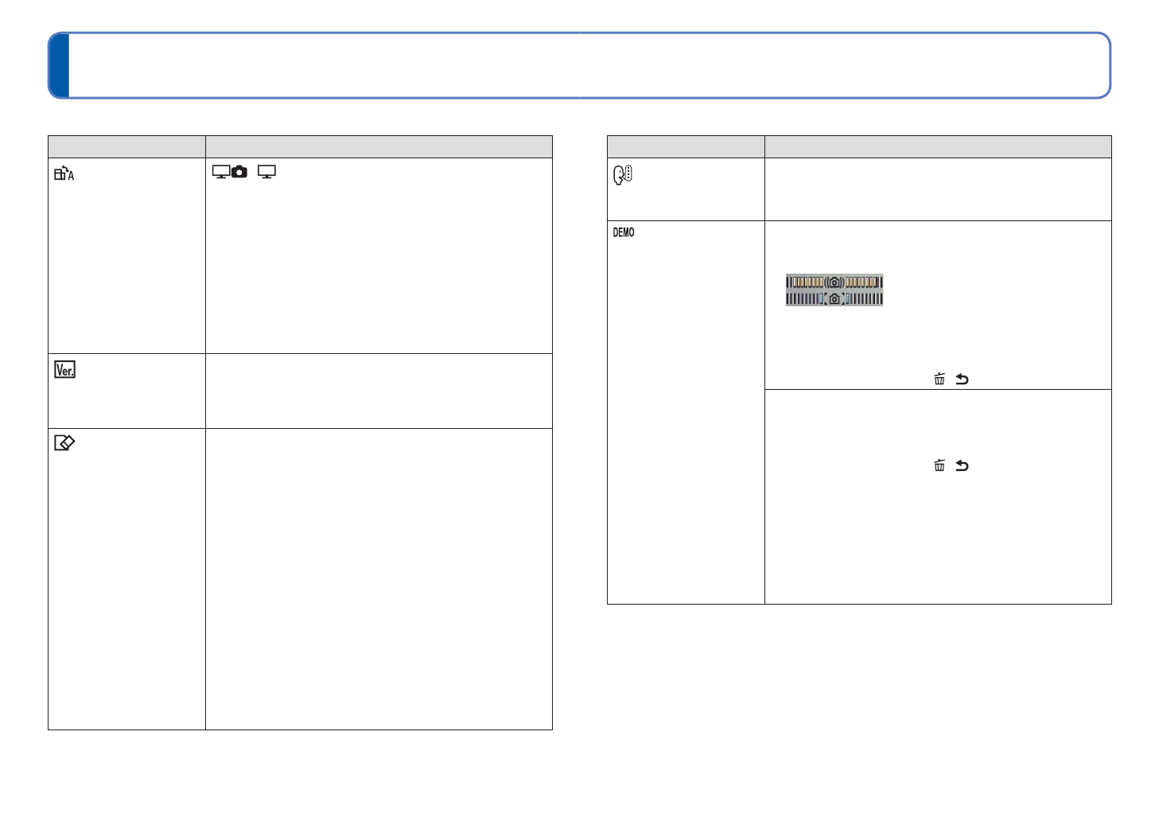Click the DEMO mode icon
This screenshot has width=1159, height=821.
624,232
